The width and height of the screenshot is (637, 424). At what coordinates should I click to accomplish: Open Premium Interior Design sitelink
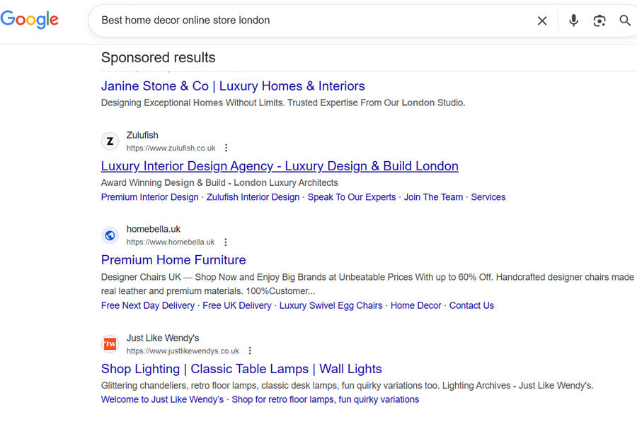tap(150, 197)
